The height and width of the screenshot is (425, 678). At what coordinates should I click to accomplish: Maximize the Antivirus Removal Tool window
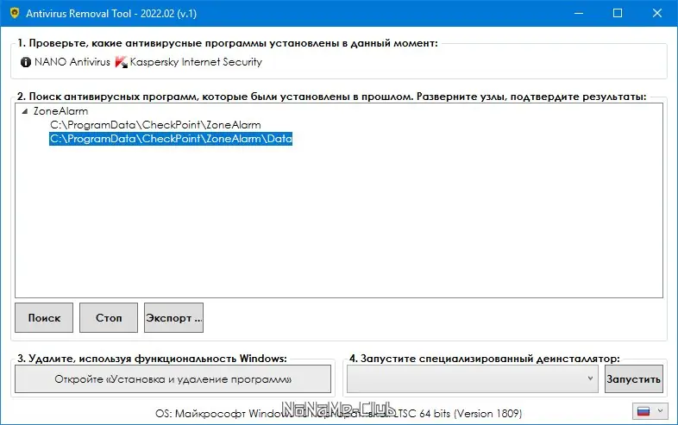point(618,14)
